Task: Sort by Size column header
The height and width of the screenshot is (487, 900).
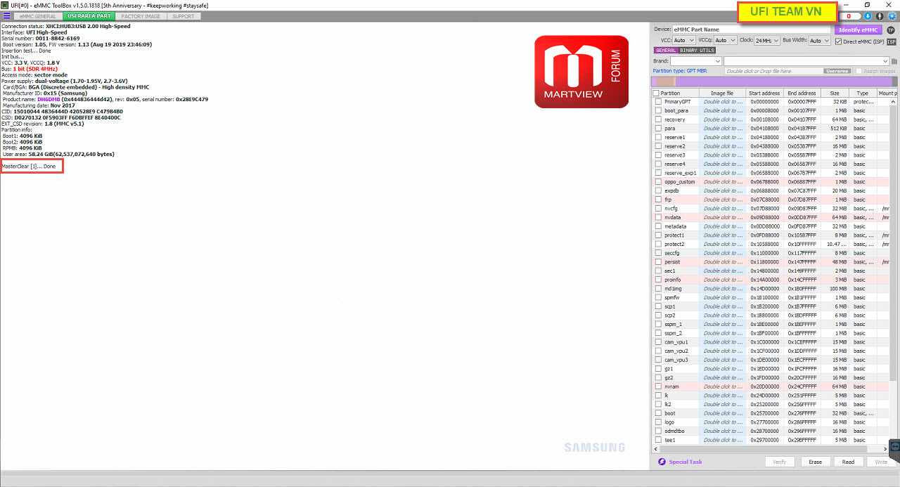Action: 835,93
